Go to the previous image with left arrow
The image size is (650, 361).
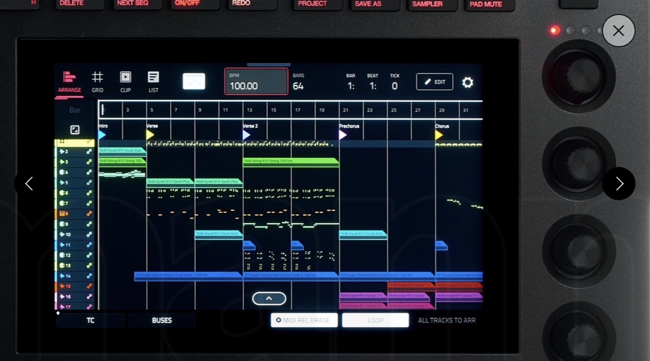click(29, 184)
